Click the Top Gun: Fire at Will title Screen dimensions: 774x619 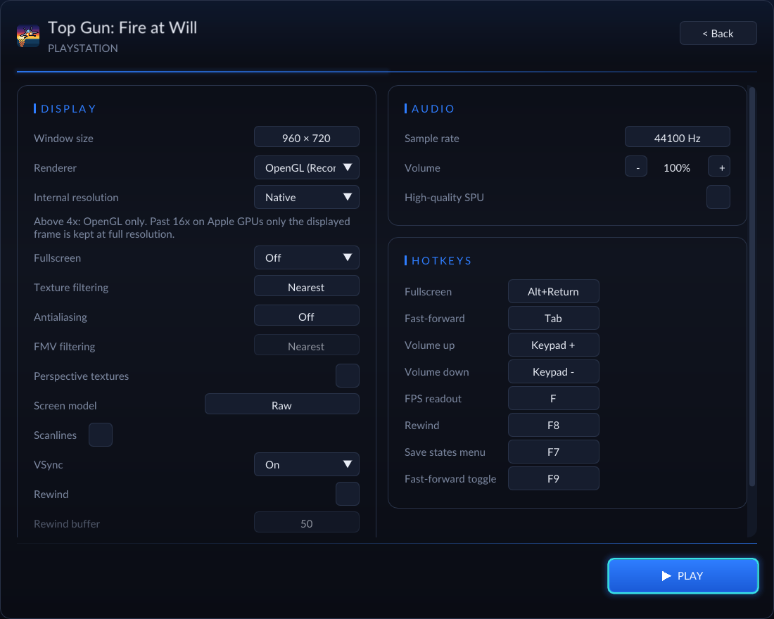122,27
